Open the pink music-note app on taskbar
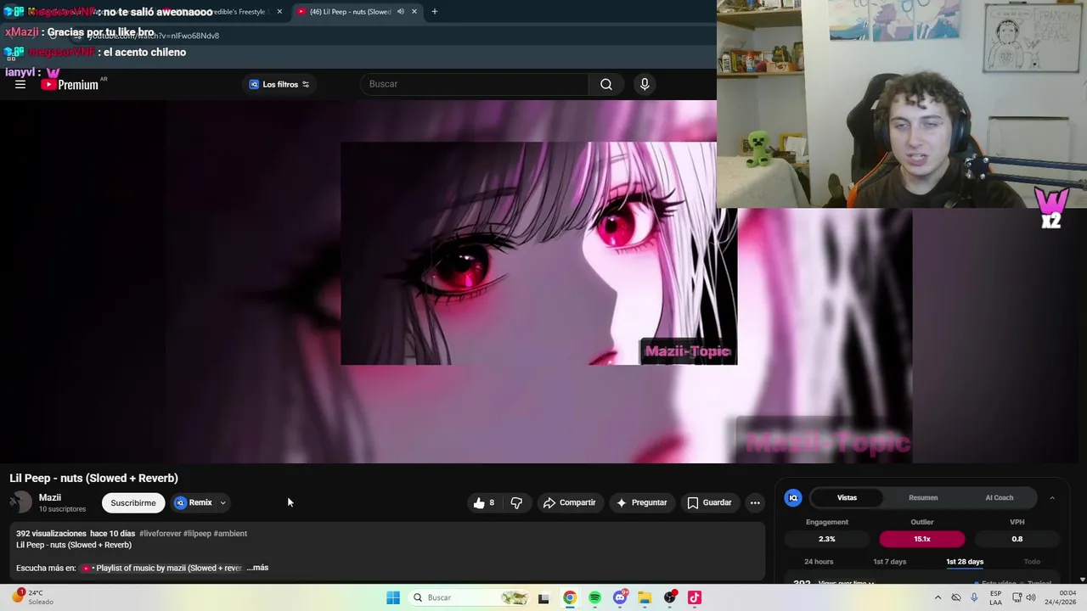Viewport: 1087px width, 611px height. click(695, 597)
